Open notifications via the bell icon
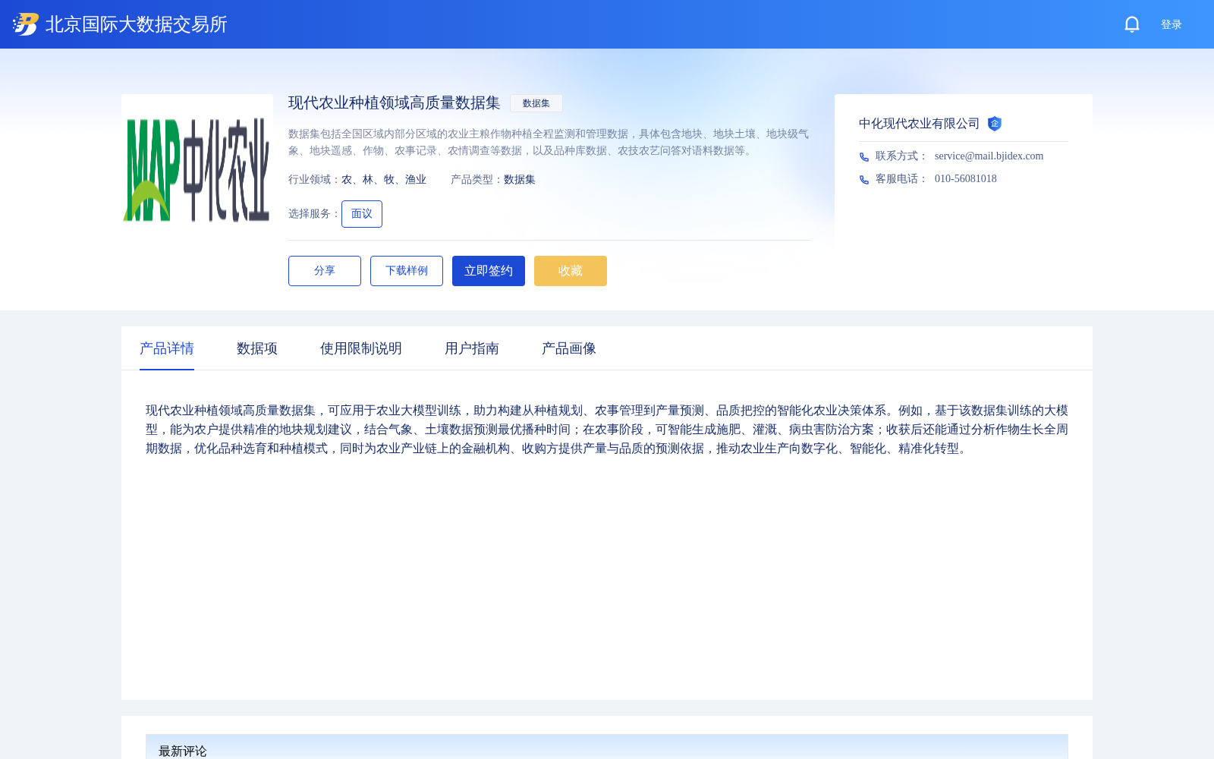The image size is (1214, 759). point(1132,24)
